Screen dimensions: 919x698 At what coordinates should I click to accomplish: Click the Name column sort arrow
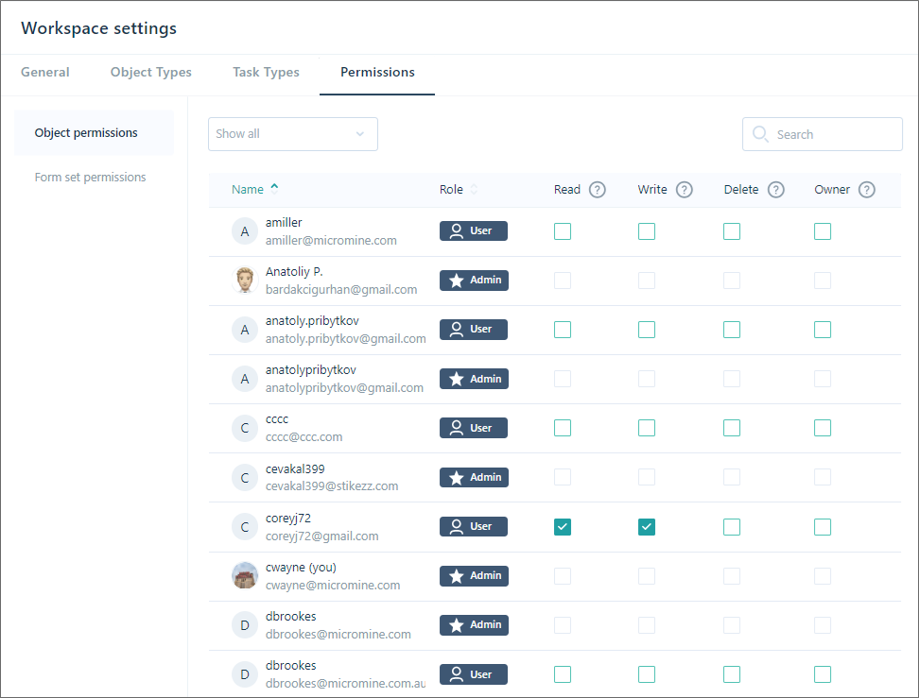[x=274, y=189]
